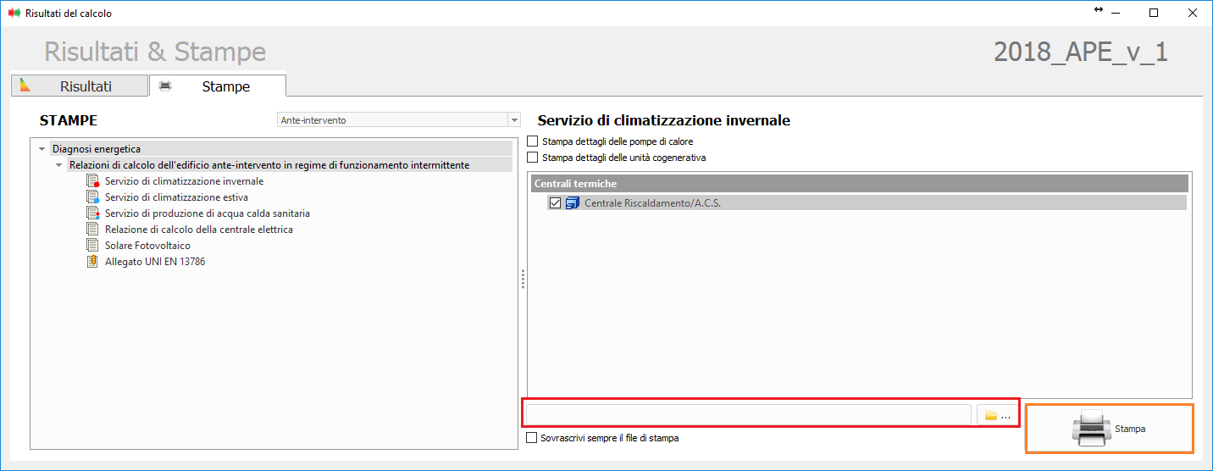Click the hot water production report icon
This screenshot has height=471, width=1213.
[x=93, y=213]
